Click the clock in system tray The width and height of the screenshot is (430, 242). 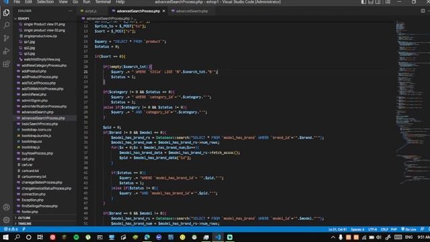(x=423, y=237)
